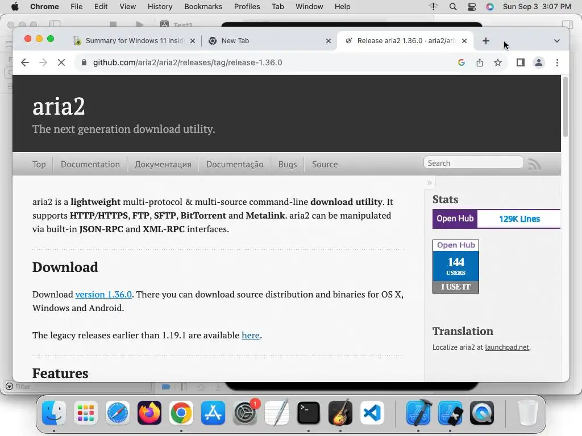Open the Tab menu in menu bar

click(x=277, y=7)
